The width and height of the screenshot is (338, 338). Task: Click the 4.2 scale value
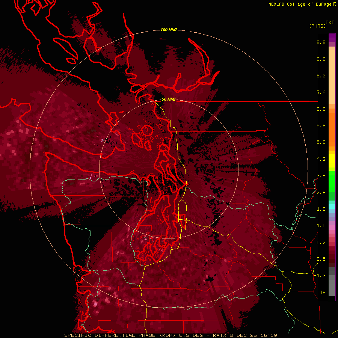click(321, 159)
